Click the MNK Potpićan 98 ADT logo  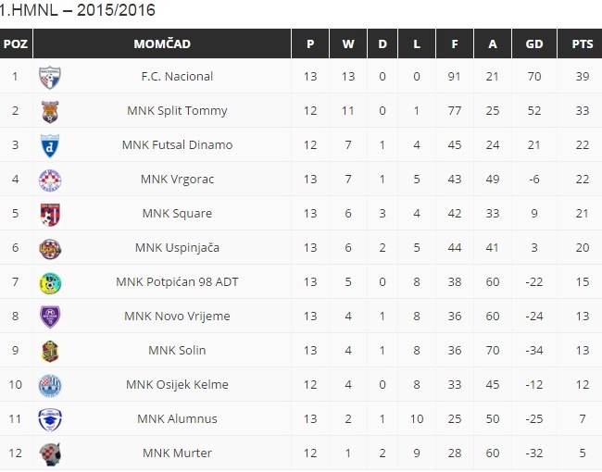49,282
